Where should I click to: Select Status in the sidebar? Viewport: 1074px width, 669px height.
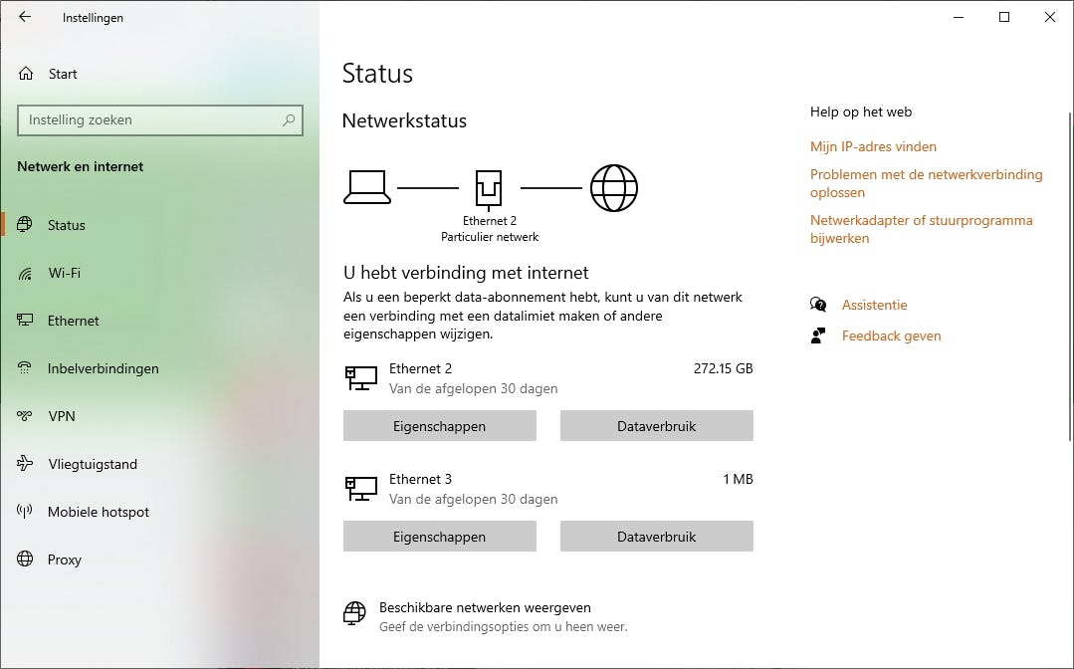tap(66, 225)
